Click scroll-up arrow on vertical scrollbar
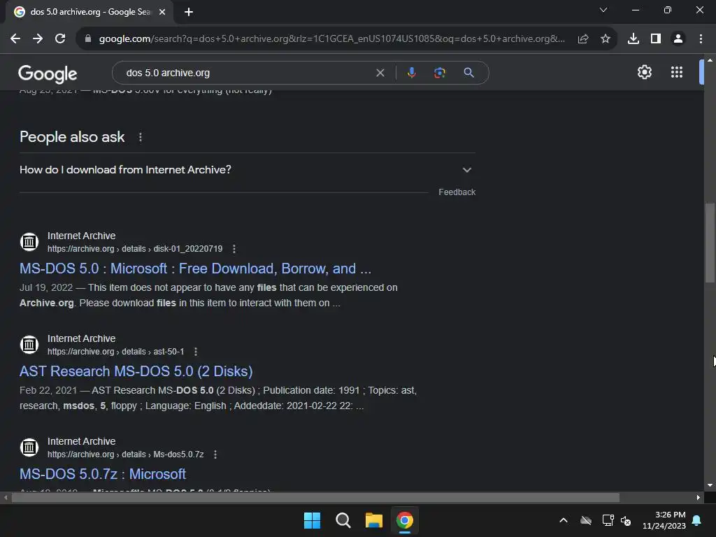Screen dimensions: 716x537 [710, 60]
